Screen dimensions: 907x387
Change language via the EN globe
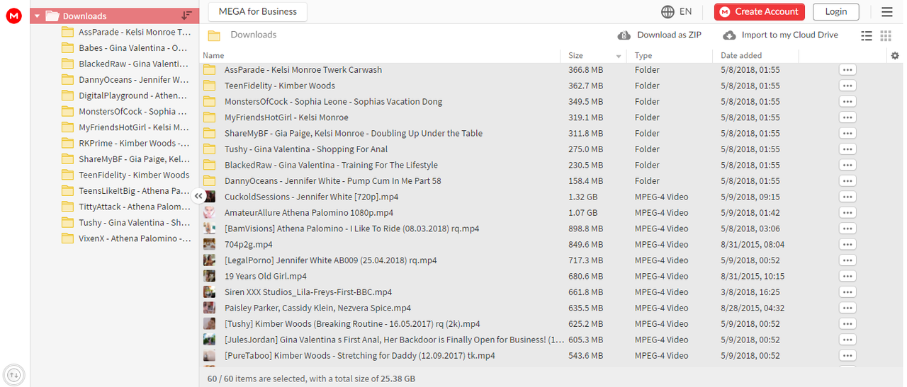point(676,11)
